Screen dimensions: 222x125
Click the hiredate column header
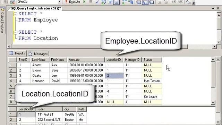tap(86, 60)
